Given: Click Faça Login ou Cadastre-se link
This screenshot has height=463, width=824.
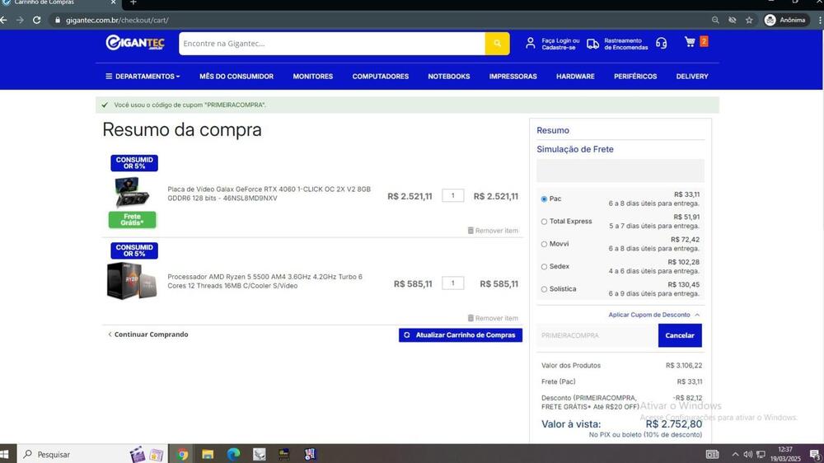Looking at the screenshot, I should pyautogui.click(x=560, y=44).
